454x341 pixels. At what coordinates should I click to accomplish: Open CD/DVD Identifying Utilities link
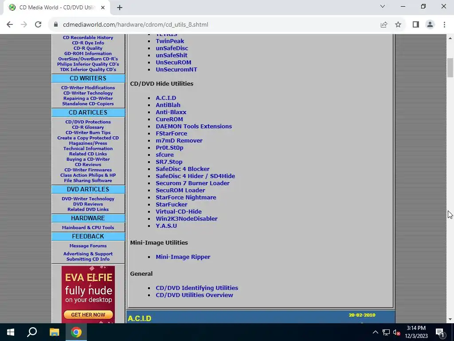point(197,288)
